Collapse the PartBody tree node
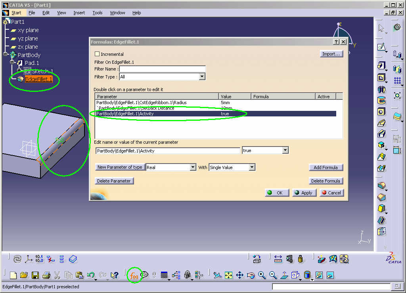 click(x=6, y=54)
